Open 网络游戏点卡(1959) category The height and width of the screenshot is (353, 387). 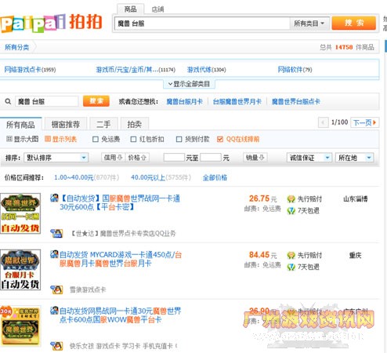coord(30,70)
